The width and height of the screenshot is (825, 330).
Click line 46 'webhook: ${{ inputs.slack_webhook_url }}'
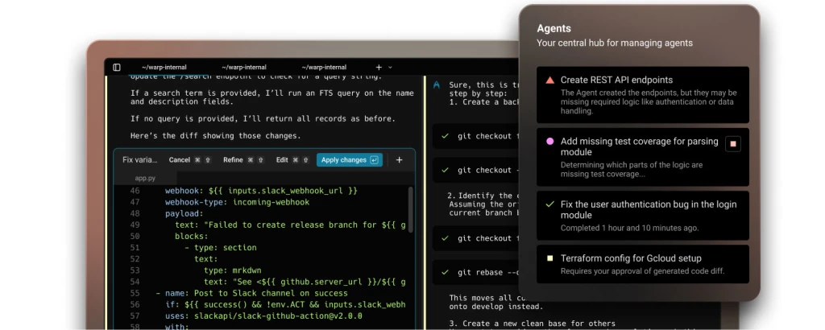pyautogui.click(x=262, y=191)
